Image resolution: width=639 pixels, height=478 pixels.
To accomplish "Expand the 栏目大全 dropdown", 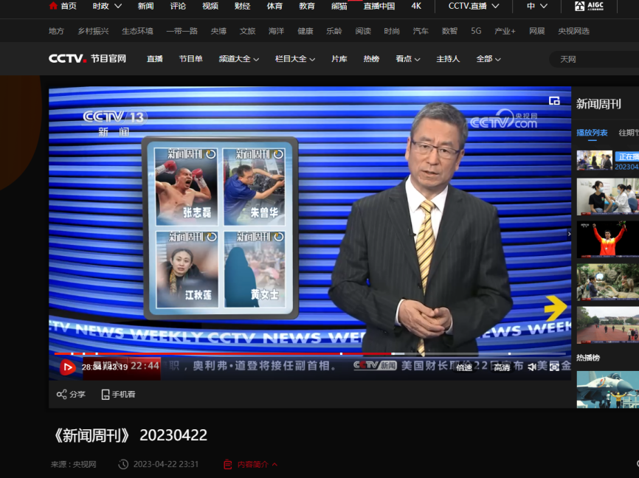I will pos(295,59).
